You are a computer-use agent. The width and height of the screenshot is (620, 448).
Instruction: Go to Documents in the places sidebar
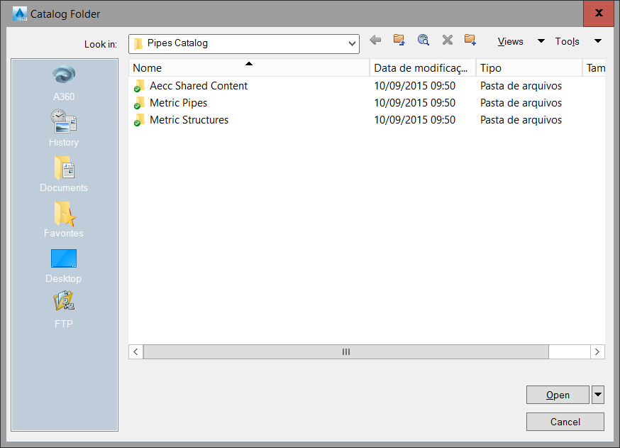coord(64,173)
